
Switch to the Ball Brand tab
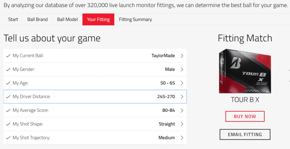38,20
